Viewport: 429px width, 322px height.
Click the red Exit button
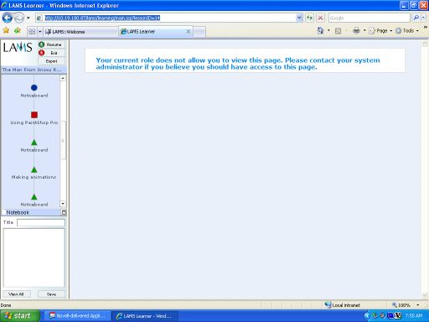[x=51, y=53]
